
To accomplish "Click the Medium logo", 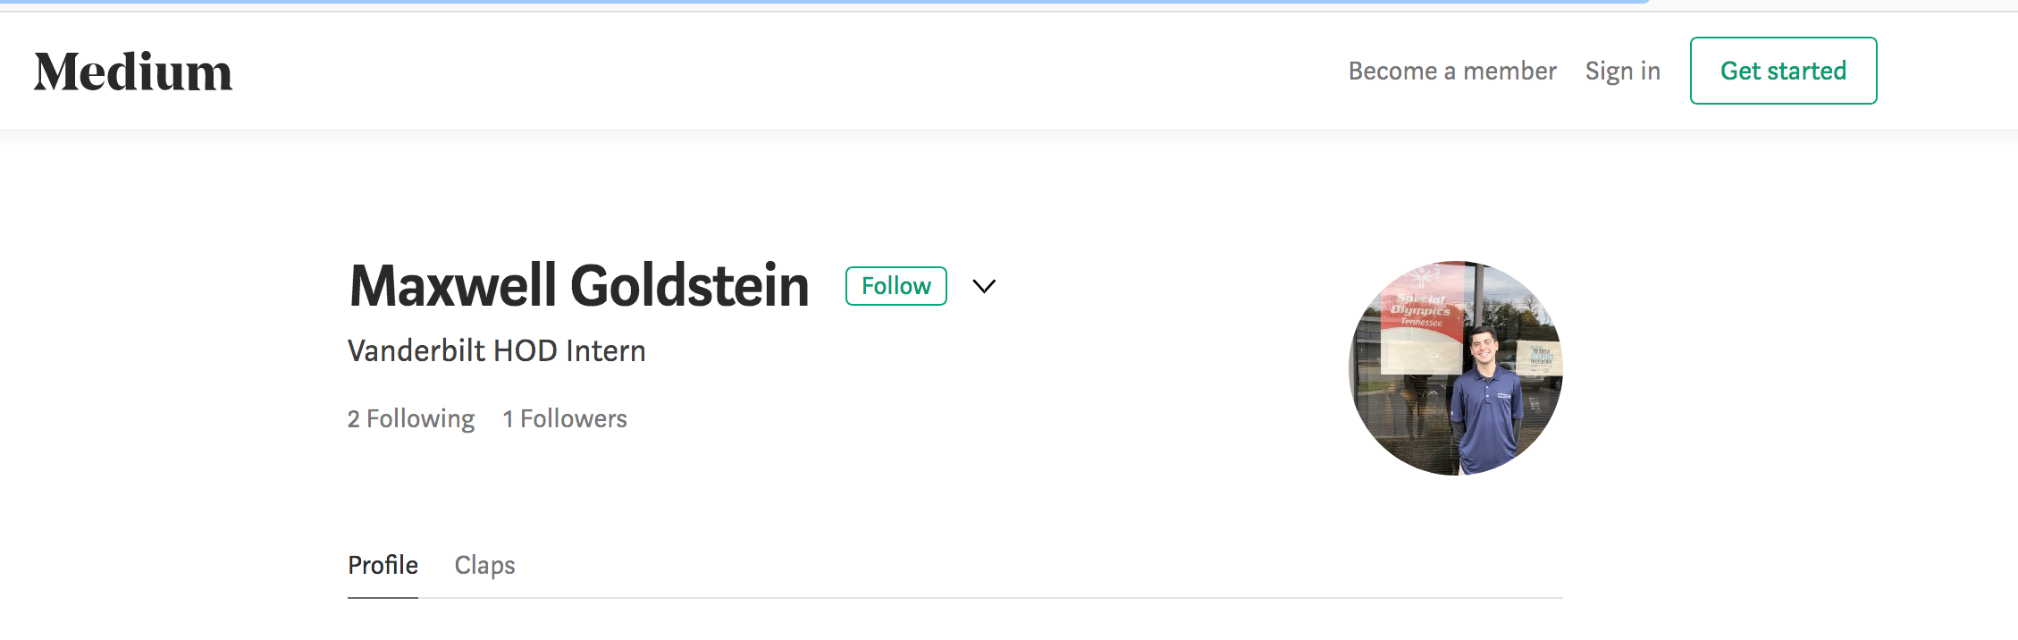I will coord(133,72).
